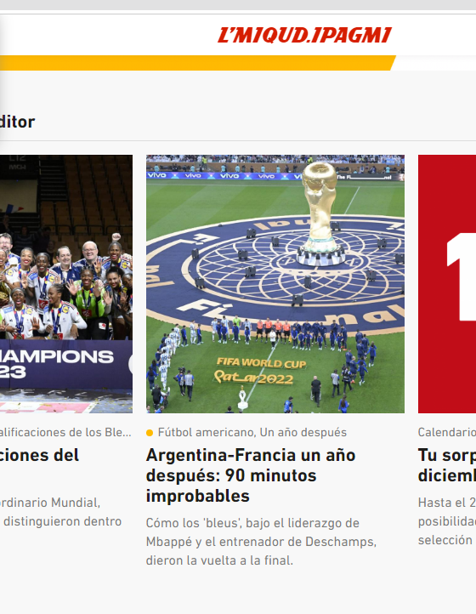Click the 'Fútbol americano, Un año después' tag
476x614 pixels.
[252, 432]
